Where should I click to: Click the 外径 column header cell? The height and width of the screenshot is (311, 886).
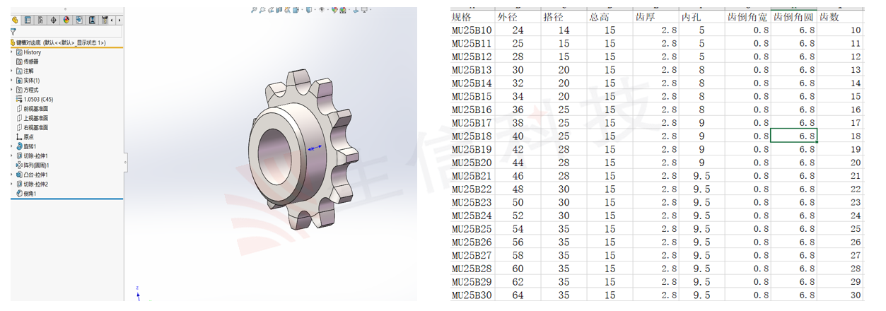click(518, 17)
